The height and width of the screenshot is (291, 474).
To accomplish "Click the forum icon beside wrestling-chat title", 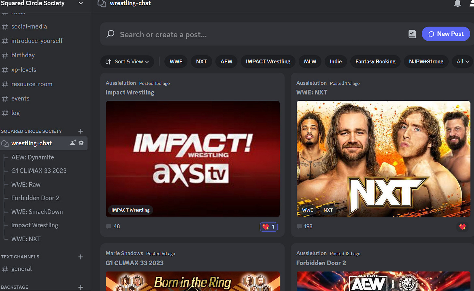I will (102, 4).
